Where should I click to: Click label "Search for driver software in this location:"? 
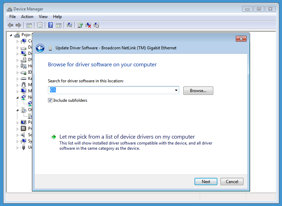85,81
